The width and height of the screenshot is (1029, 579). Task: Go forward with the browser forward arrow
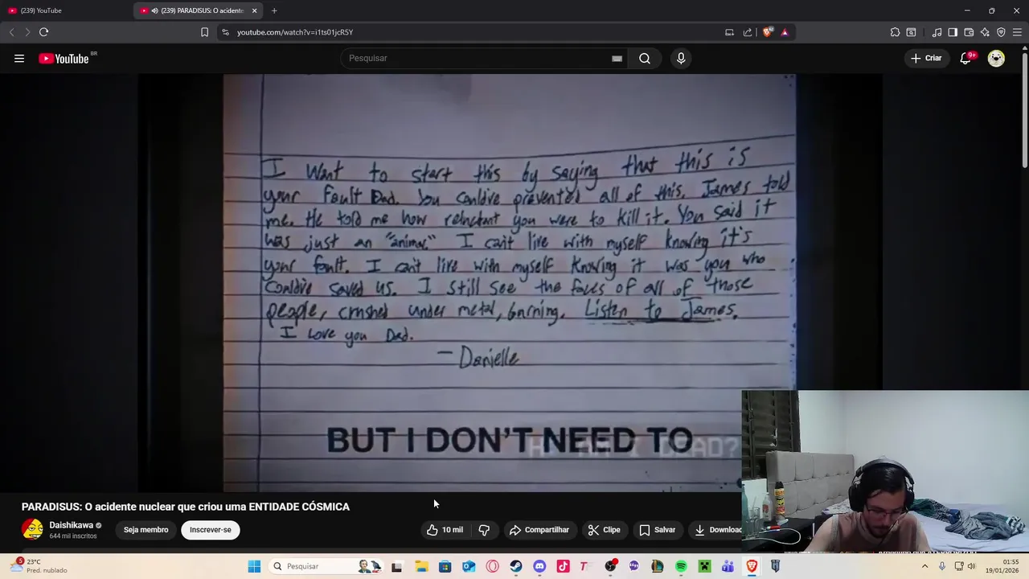coord(27,32)
